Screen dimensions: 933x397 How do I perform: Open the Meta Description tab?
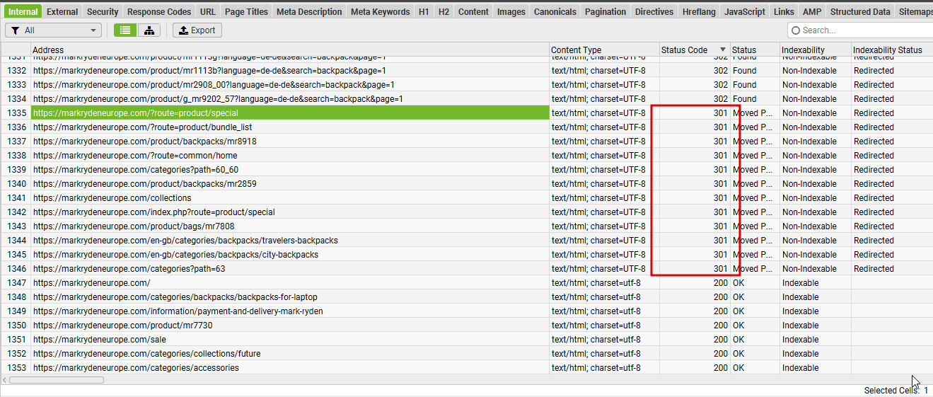point(309,11)
